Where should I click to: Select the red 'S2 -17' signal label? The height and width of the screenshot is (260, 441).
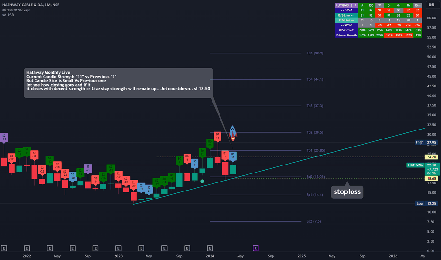tap(11, 158)
